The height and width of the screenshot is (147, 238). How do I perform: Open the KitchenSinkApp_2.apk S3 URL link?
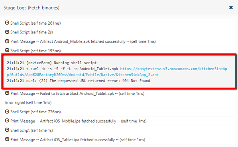[117, 72]
